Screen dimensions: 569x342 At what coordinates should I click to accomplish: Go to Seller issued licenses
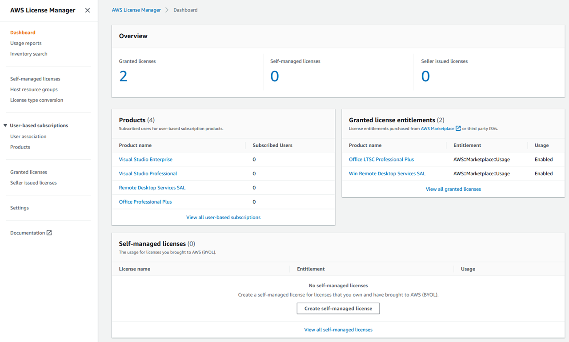[33, 182]
